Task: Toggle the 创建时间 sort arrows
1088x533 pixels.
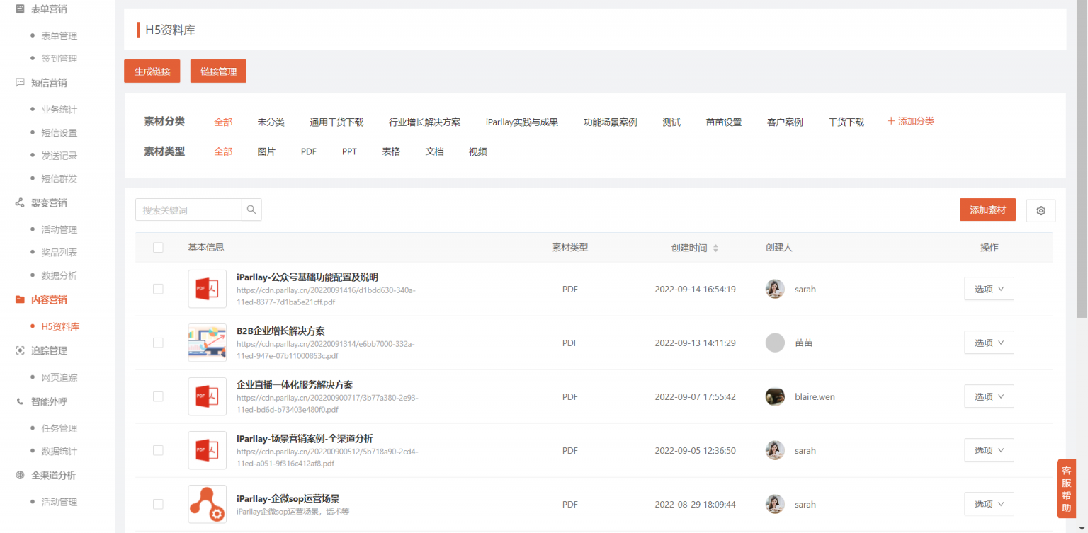Action: [x=715, y=246]
